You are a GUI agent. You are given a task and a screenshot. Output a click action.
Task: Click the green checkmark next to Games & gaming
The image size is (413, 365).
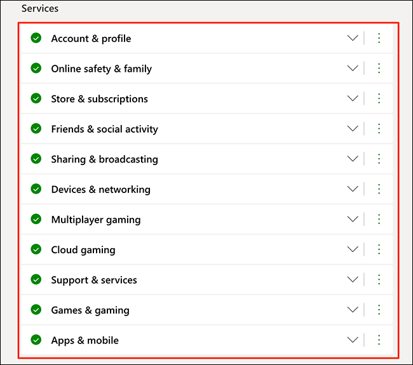pyautogui.click(x=36, y=310)
